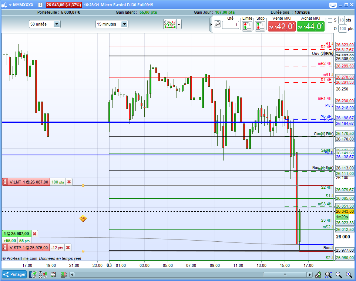The height and width of the screenshot is (281, 356).
Task: Open the order list icon
Action: pyautogui.click(x=53, y=275)
